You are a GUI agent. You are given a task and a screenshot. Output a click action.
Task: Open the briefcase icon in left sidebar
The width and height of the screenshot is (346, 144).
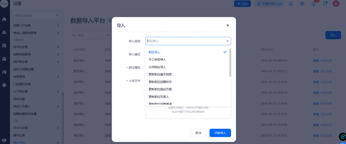pyautogui.click(x=4, y=59)
